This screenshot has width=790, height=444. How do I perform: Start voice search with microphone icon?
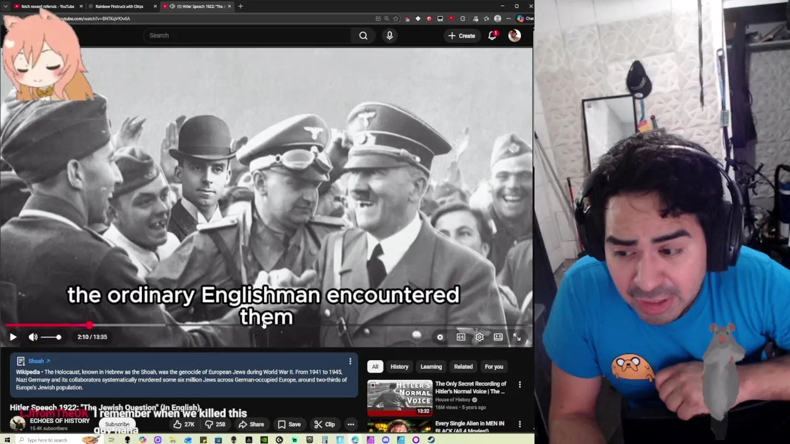pyautogui.click(x=389, y=35)
